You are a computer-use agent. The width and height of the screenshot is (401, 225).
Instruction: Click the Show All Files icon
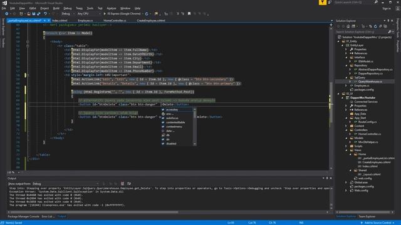pyautogui.click(x=385, y=26)
